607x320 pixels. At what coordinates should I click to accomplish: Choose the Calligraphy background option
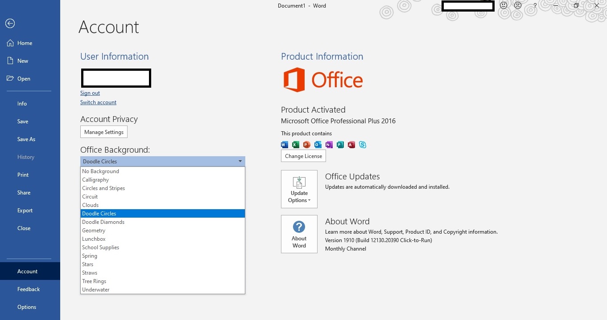pos(163,180)
